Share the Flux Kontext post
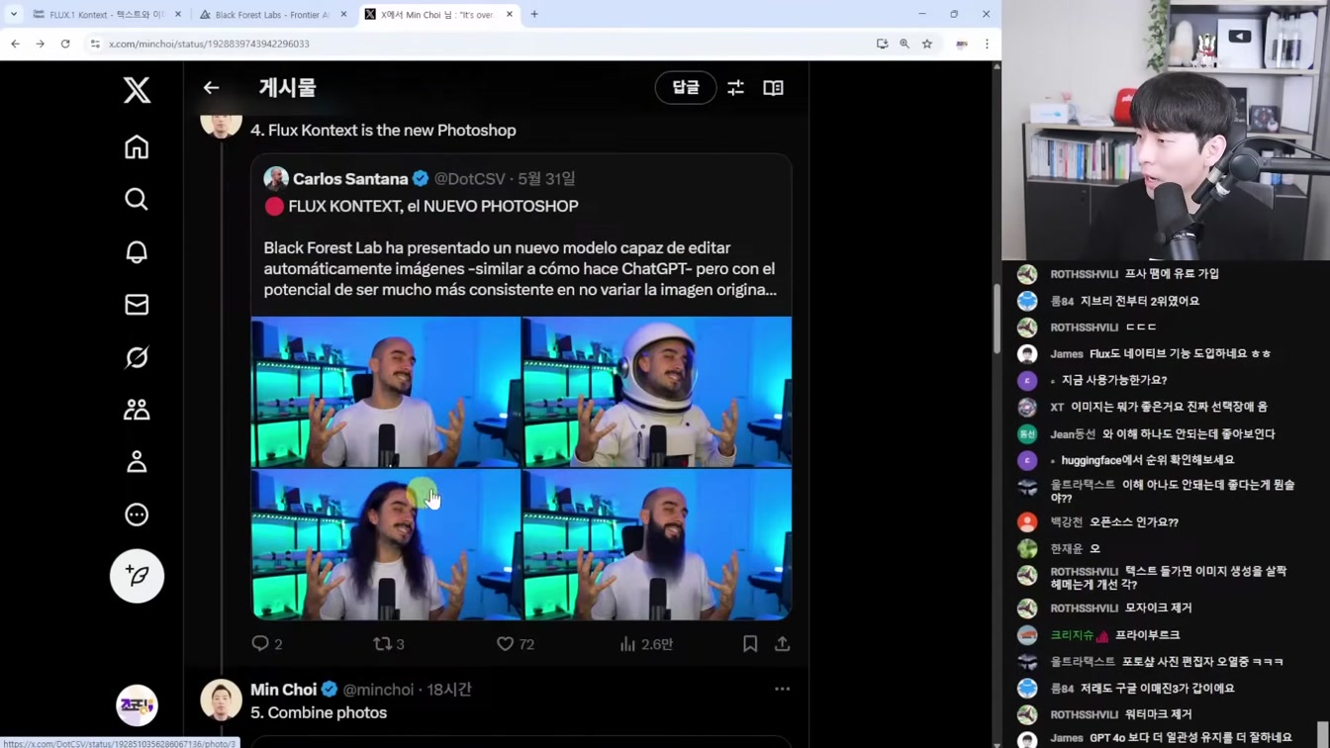Screen dimensions: 1330x748 (782, 644)
